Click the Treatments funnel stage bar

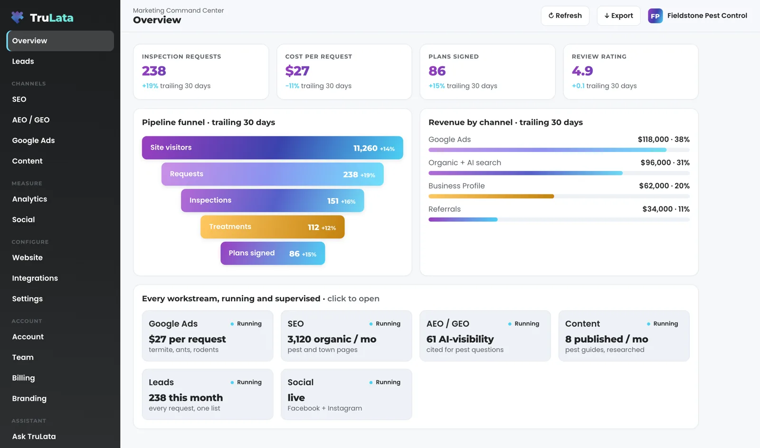click(x=273, y=227)
